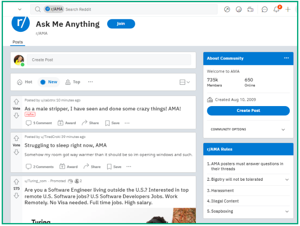Click the magnifier search icon
Image resolution: width=300 pixels, height=226 pixels.
point(38,9)
